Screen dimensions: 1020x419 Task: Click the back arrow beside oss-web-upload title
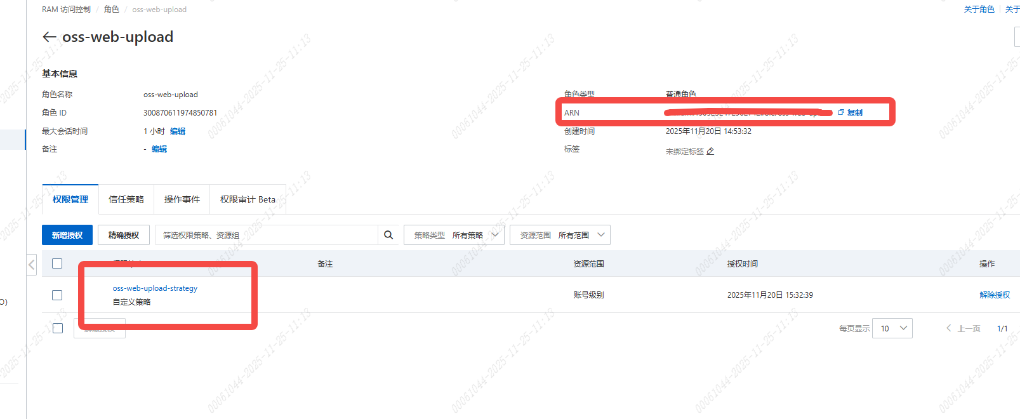click(49, 37)
